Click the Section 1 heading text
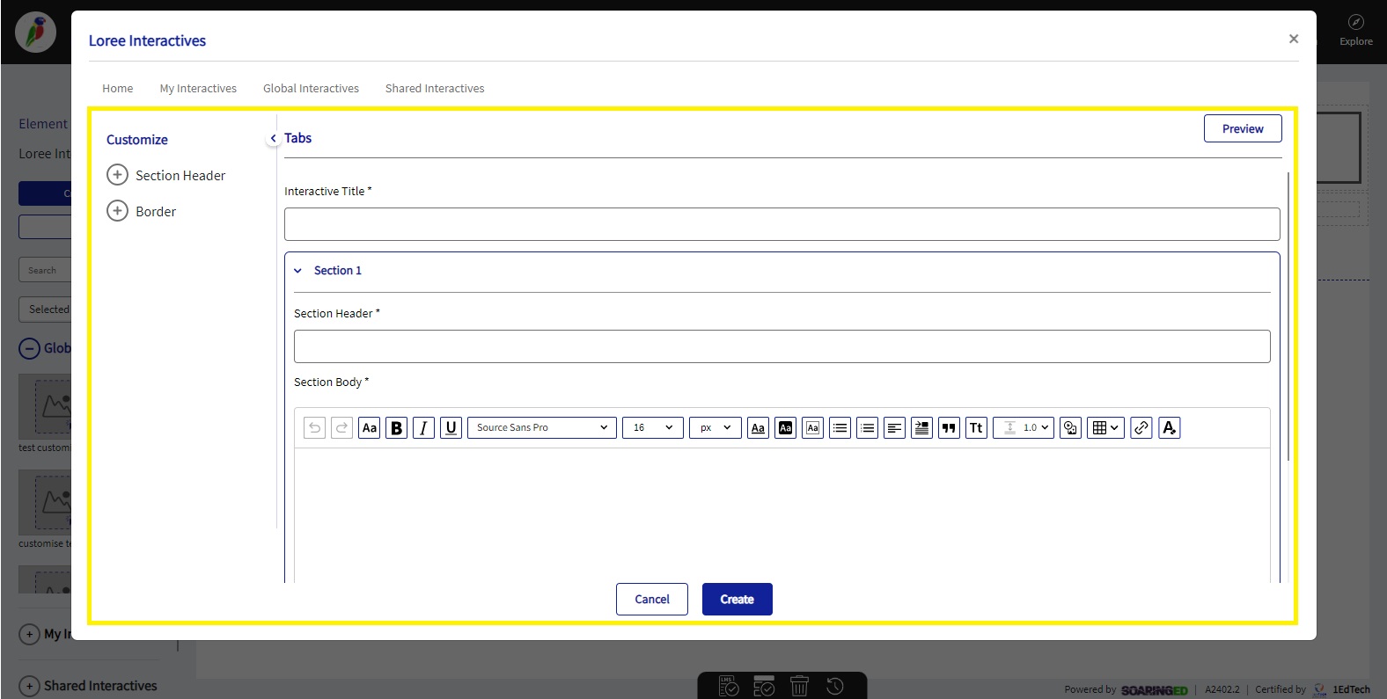 (x=338, y=271)
